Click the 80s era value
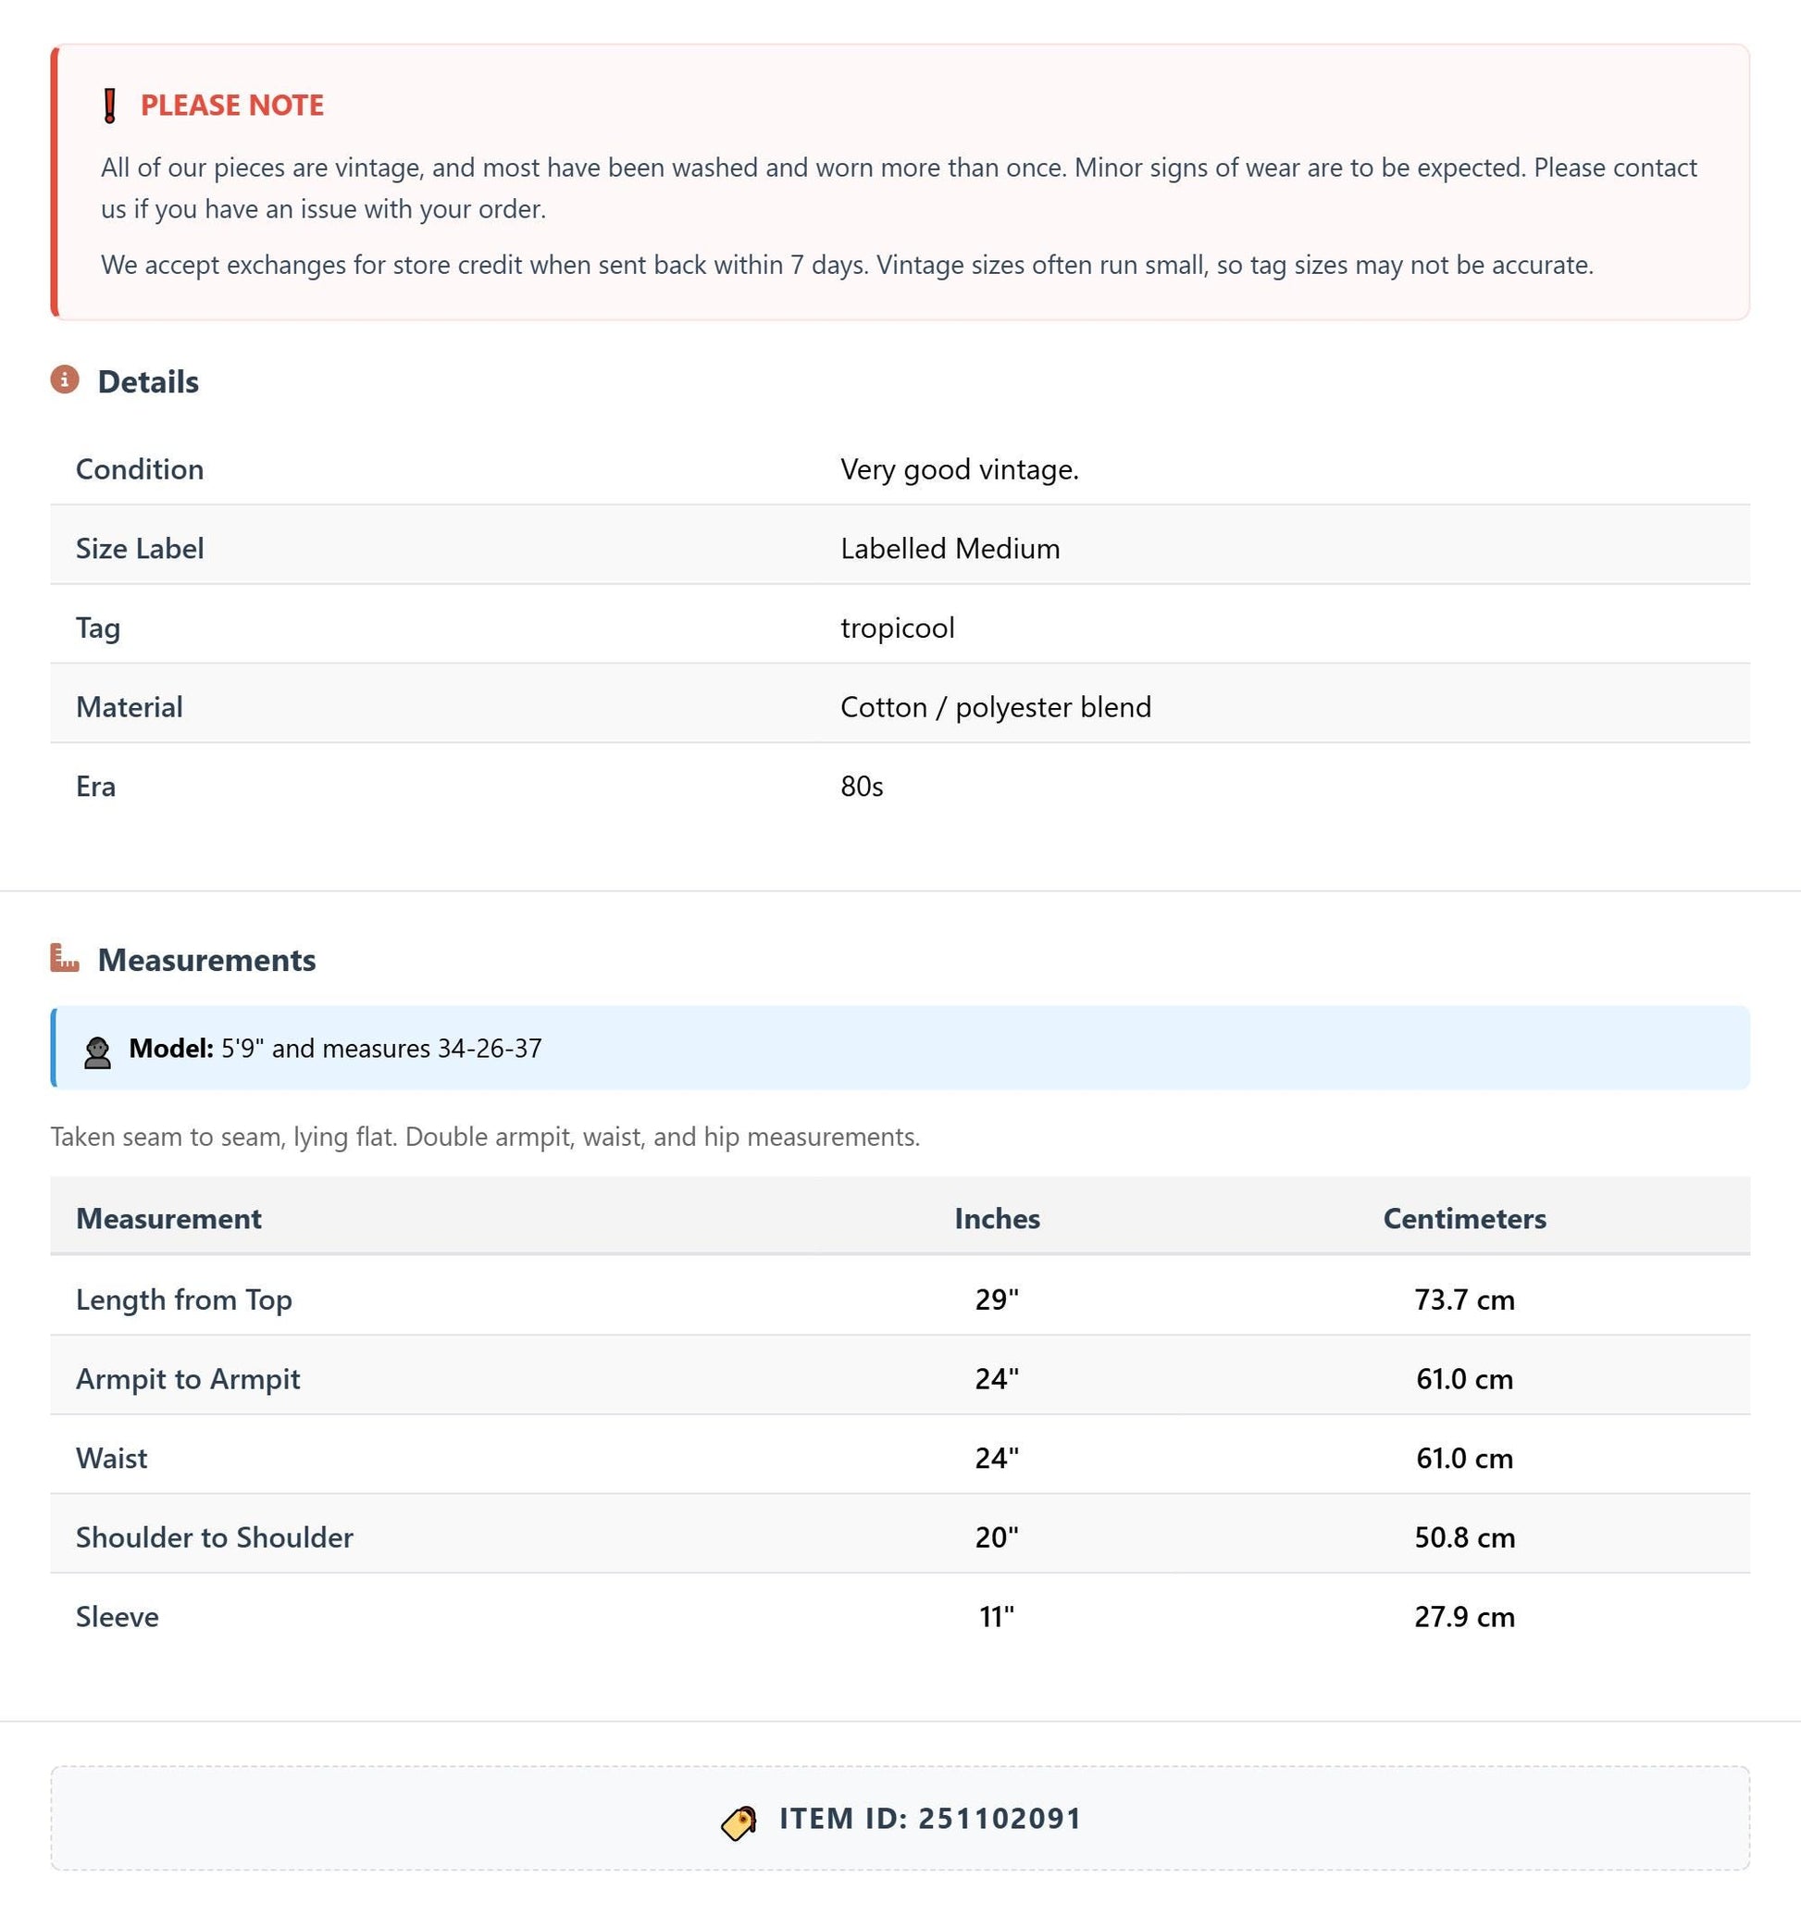The image size is (1801, 1915). point(862,786)
